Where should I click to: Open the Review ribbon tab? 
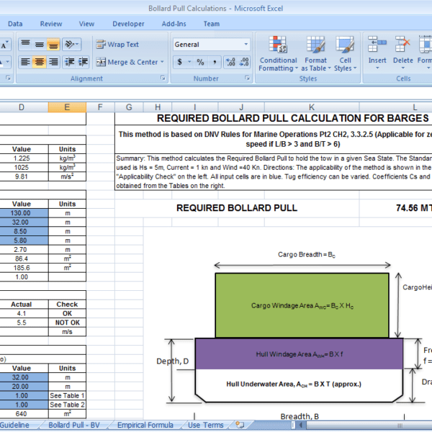[51, 24]
